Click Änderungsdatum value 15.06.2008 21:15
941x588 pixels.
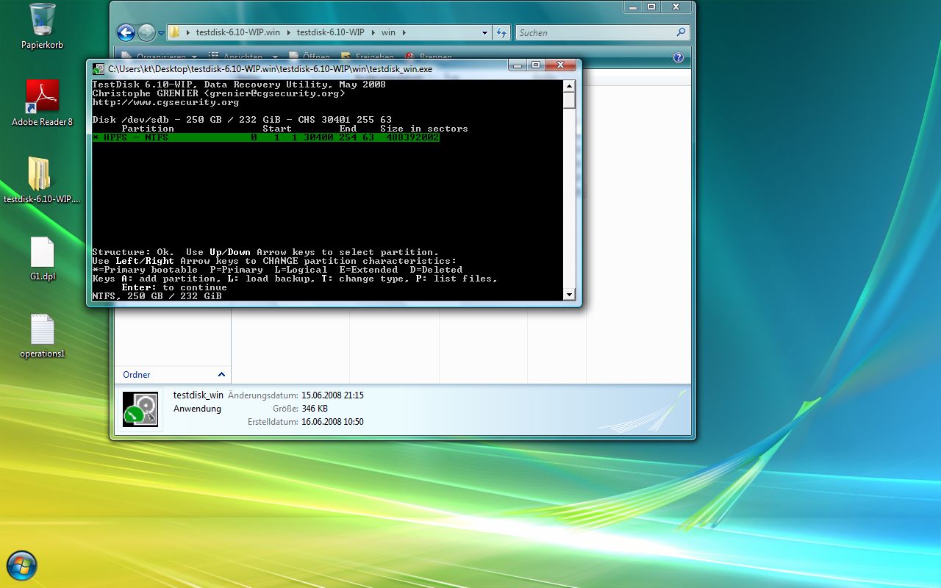click(x=332, y=395)
